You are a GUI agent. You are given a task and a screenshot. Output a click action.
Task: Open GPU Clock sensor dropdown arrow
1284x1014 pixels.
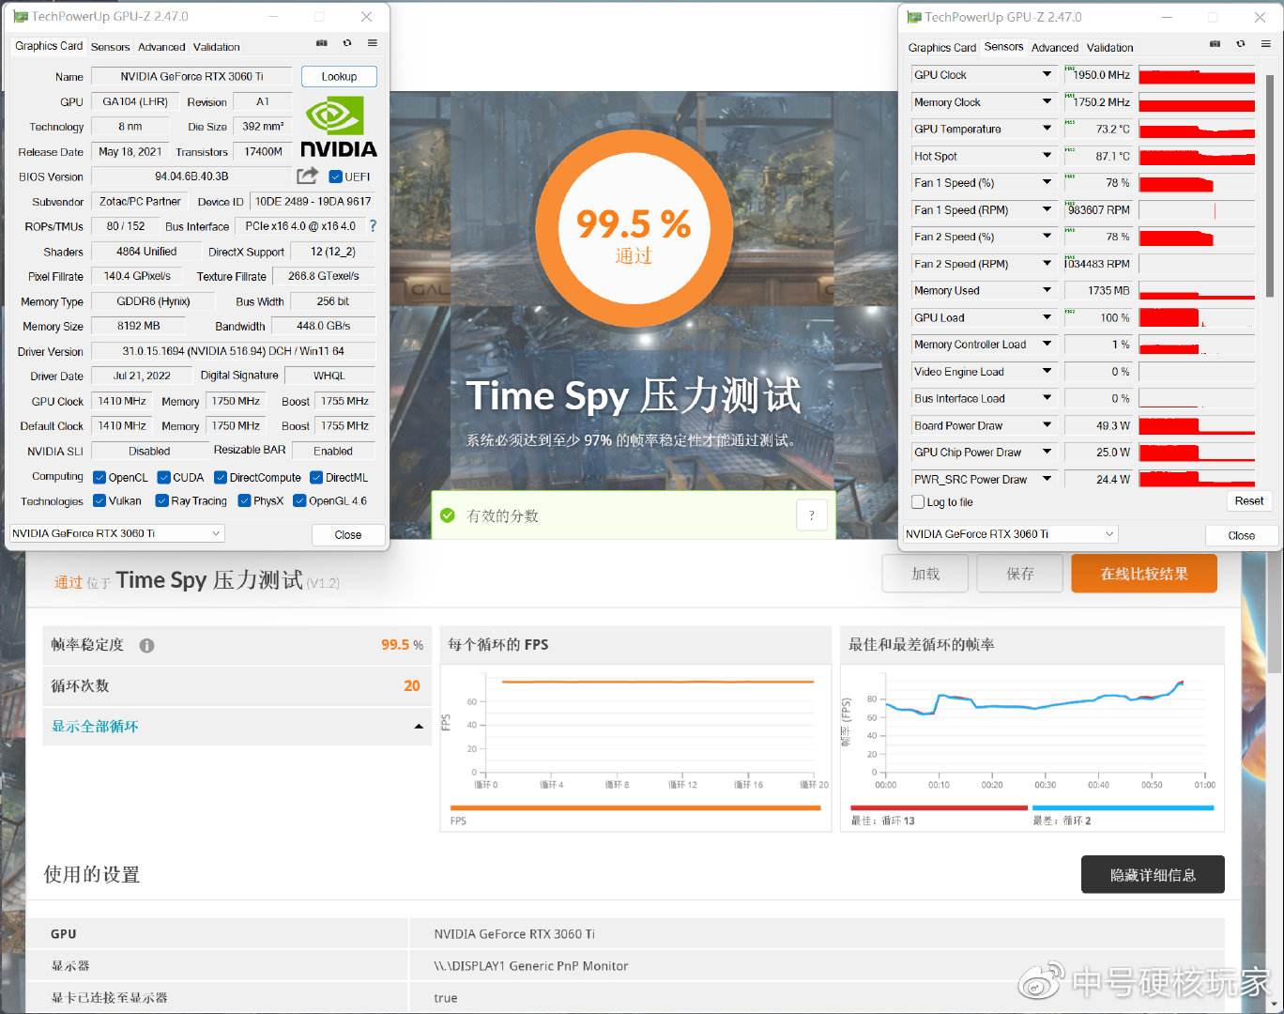coord(1047,74)
